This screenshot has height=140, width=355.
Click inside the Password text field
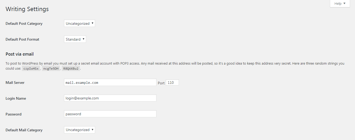pyautogui.click(x=110, y=114)
